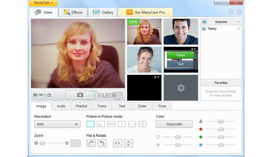
Task: Click the Twitter share icon
Action: (x=231, y=12)
